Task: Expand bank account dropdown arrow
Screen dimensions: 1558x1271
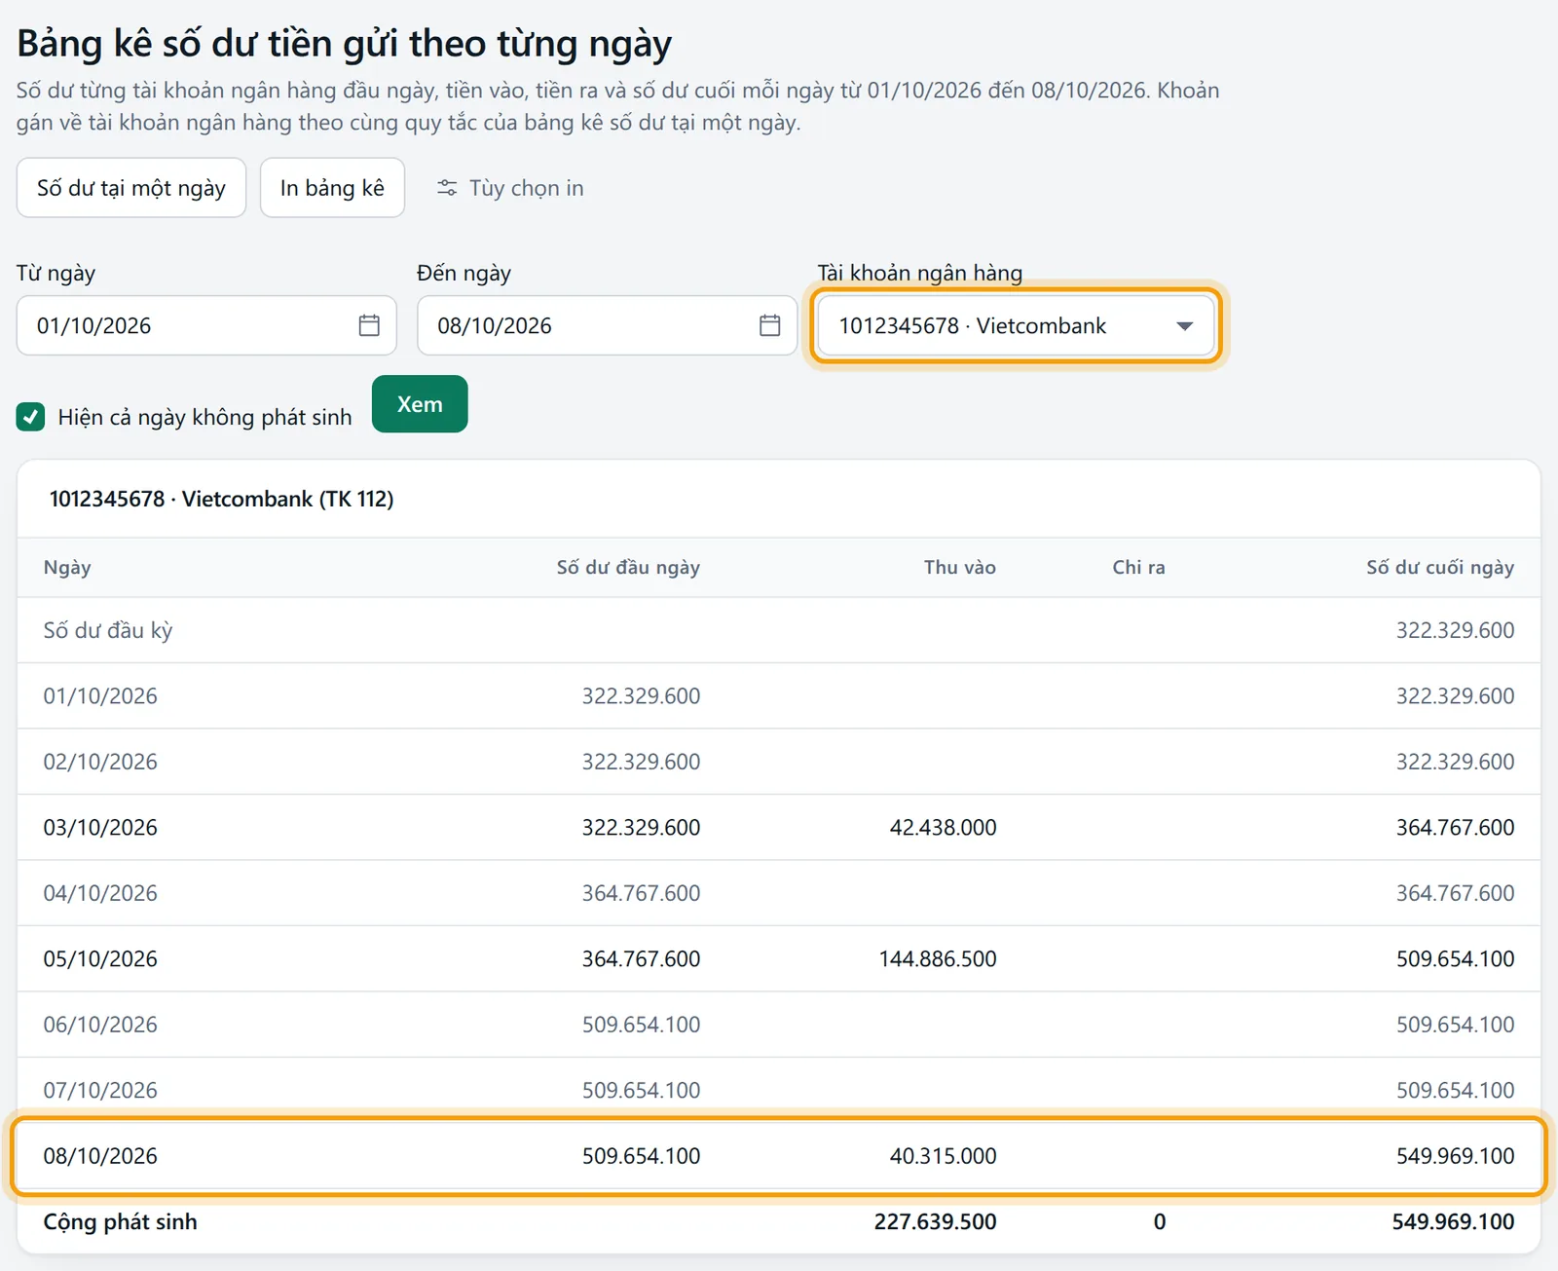Action: coord(1184,325)
